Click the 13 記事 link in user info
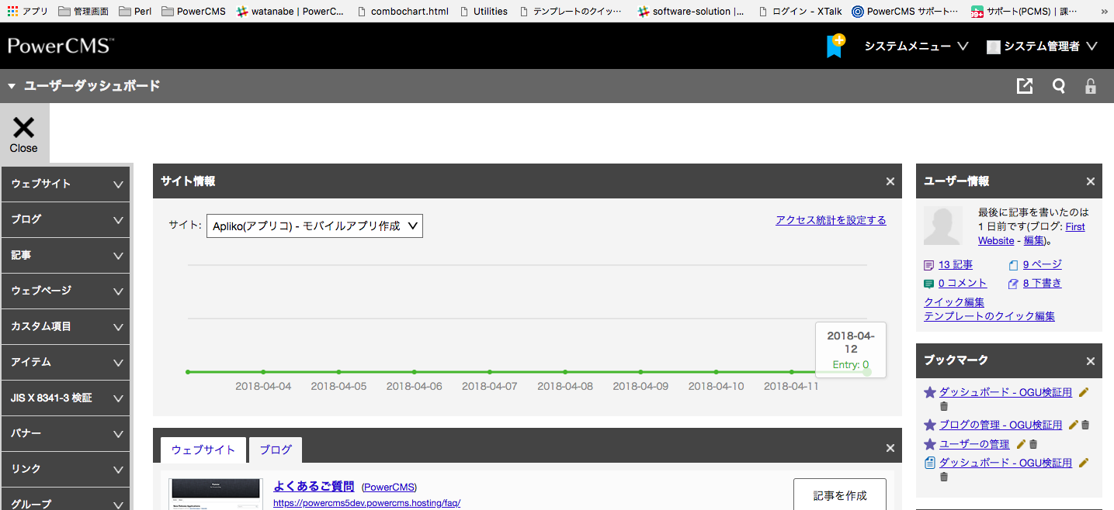This screenshot has width=1114, height=510. [x=955, y=264]
